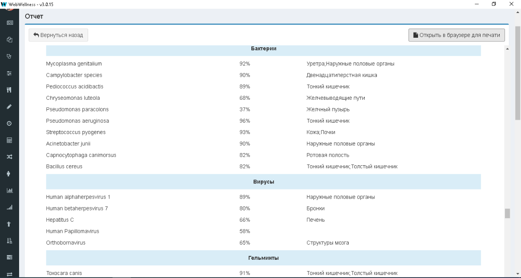Click the Вирусы section header
The image size is (521, 278).
tap(264, 182)
